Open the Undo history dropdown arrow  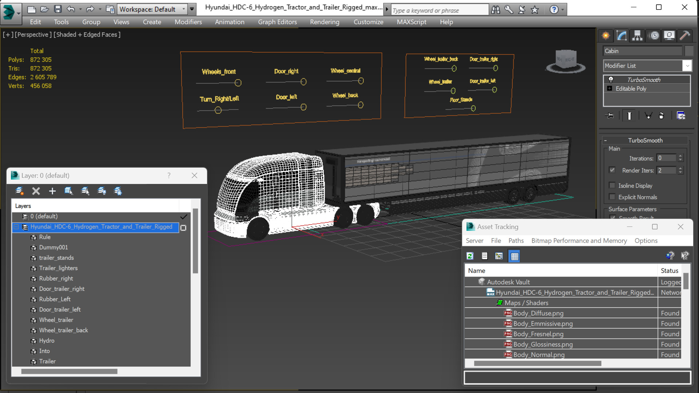pos(80,9)
